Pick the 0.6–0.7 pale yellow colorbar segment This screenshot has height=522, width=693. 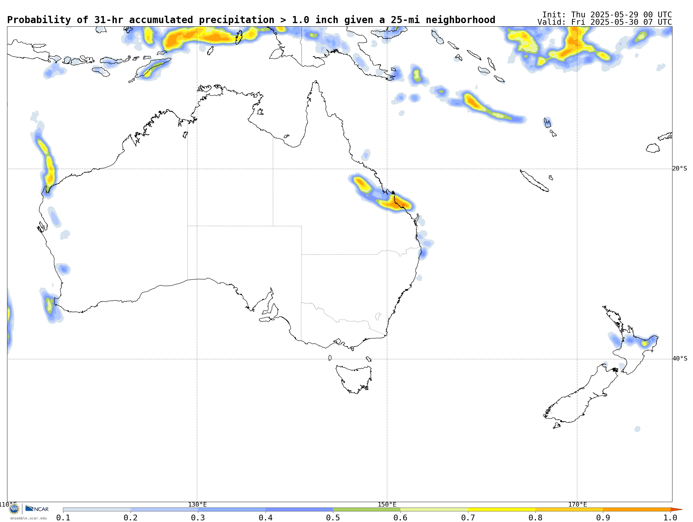click(x=434, y=509)
